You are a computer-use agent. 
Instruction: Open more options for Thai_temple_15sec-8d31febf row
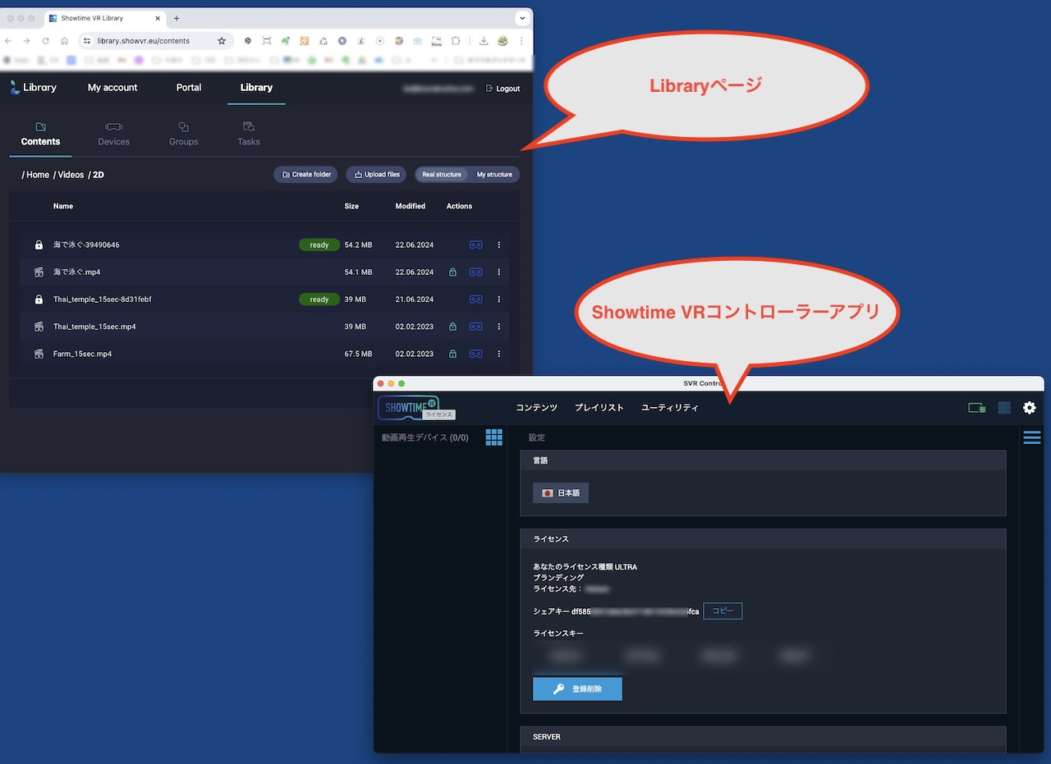498,300
